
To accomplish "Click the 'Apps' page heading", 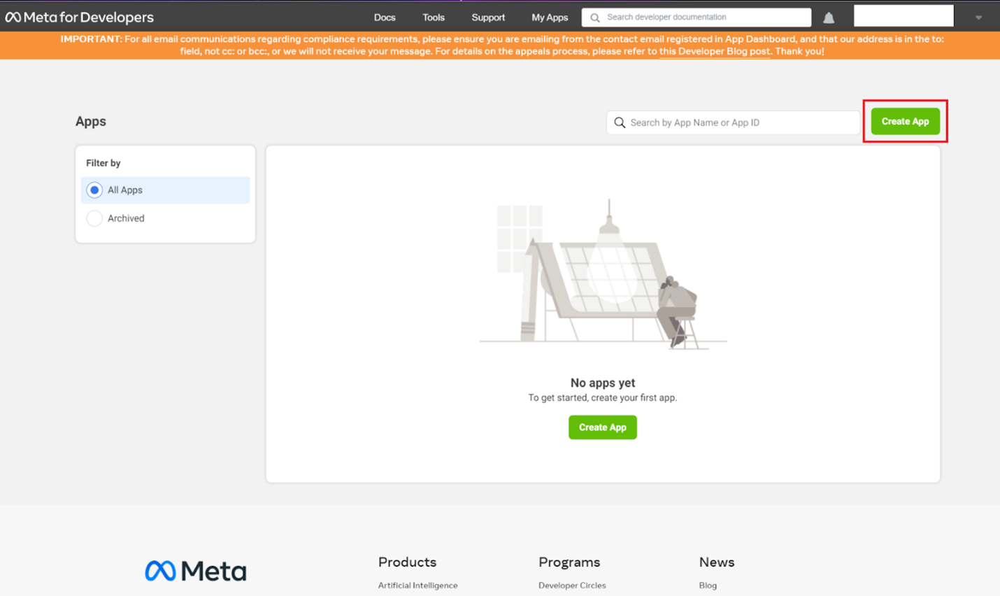I will click(x=91, y=121).
